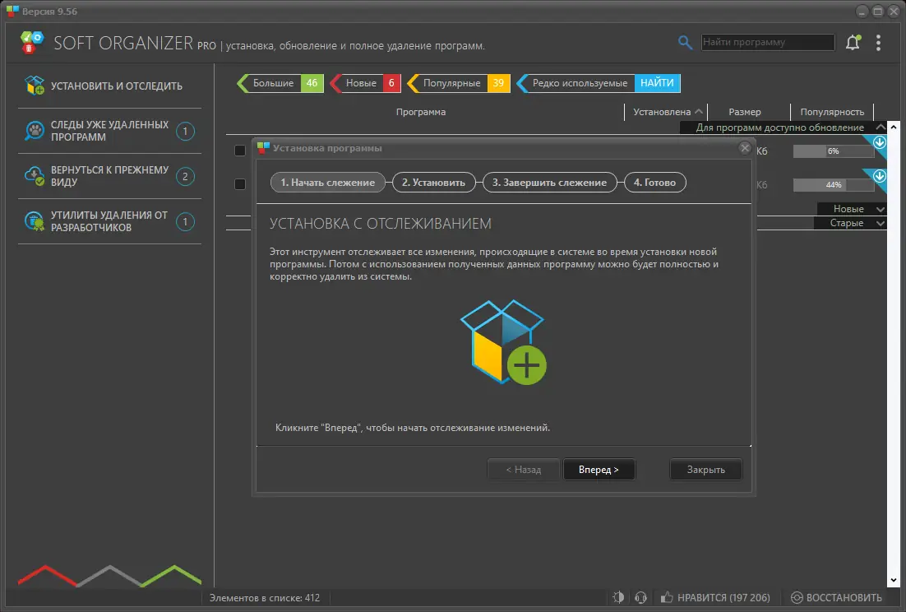906x612 pixels.
Task: Sort by the Размер column
Action: tap(745, 112)
